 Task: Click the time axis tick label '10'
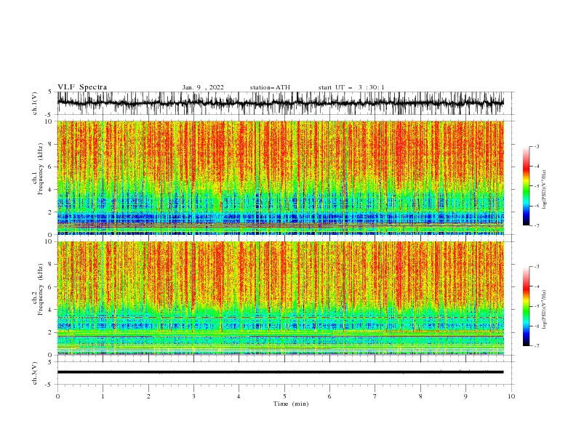[511, 396]
